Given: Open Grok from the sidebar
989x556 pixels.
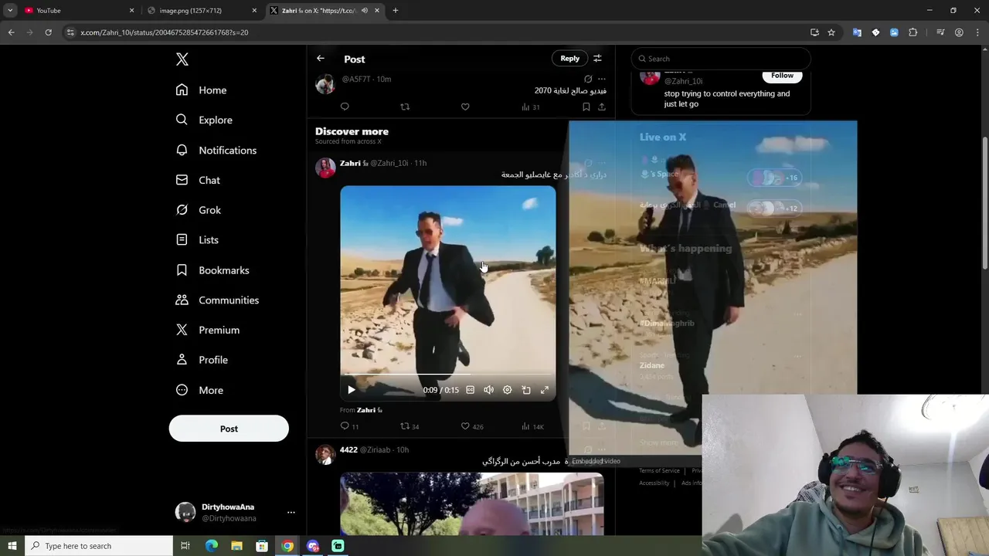Looking at the screenshot, I should [x=199, y=210].
